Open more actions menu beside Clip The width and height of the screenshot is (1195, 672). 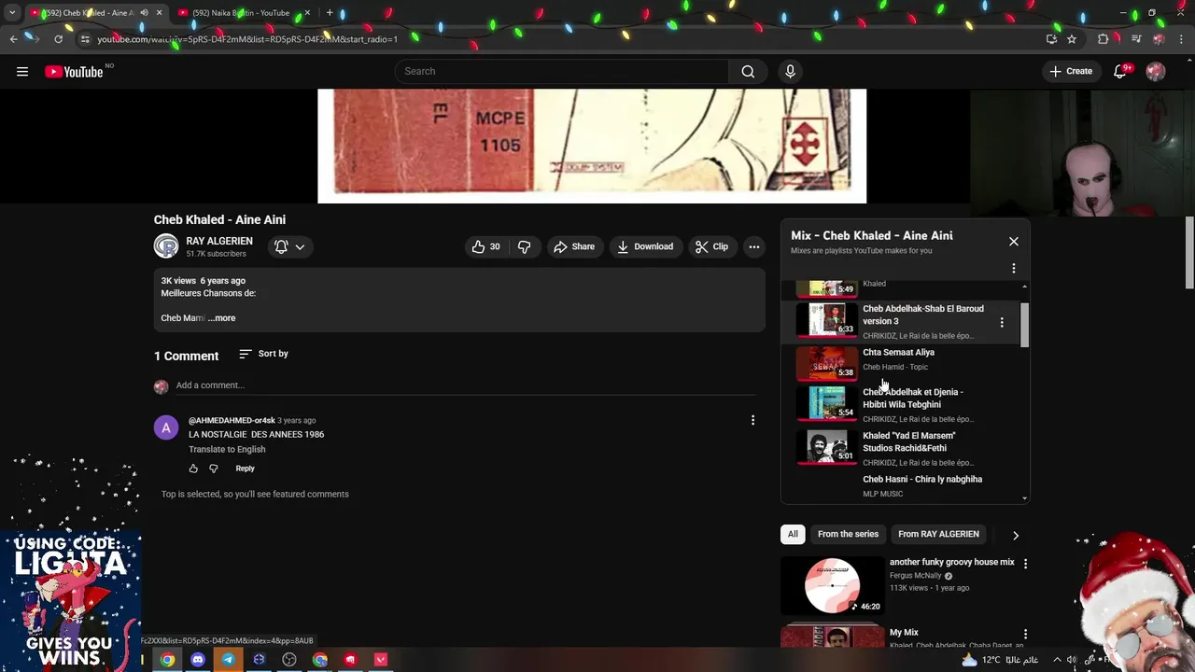pyautogui.click(x=753, y=246)
